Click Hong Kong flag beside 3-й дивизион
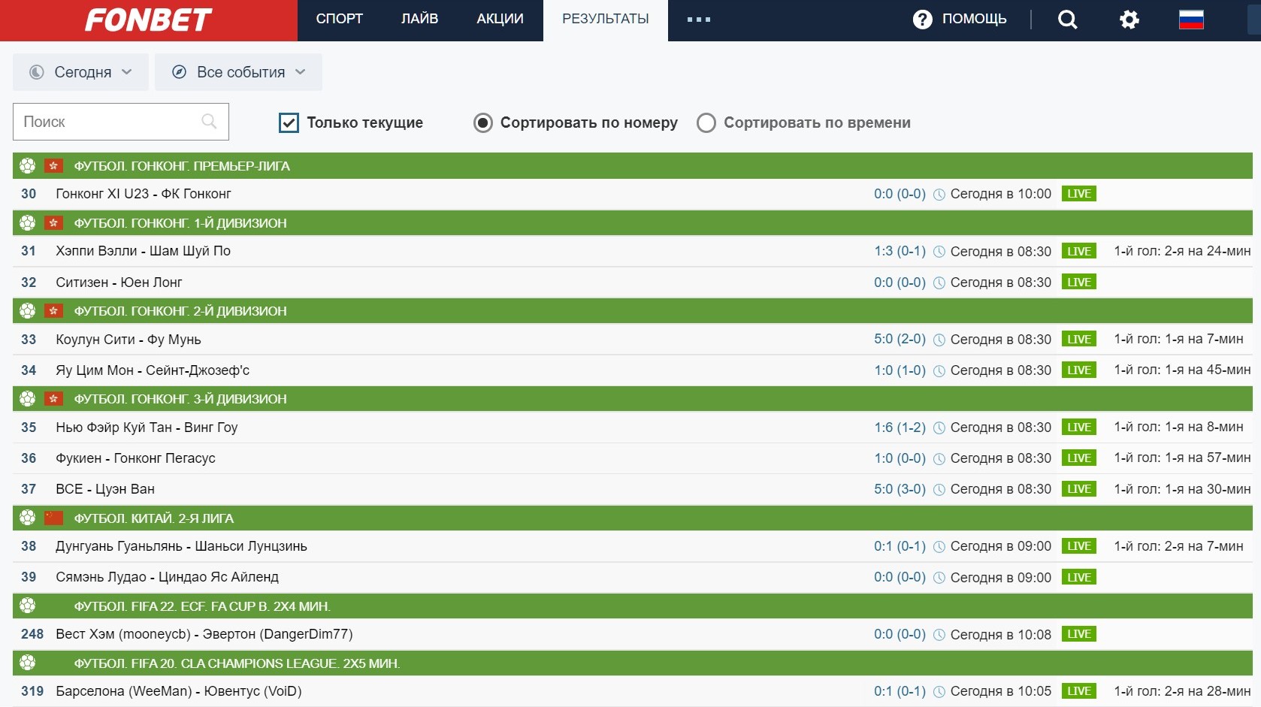The width and height of the screenshot is (1261, 707). 53,398
